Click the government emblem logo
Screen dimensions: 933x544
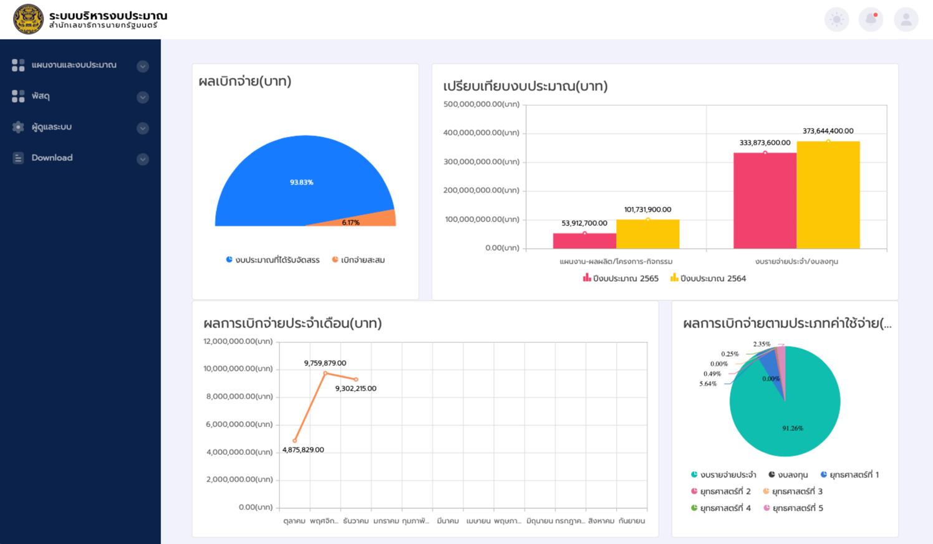point(29,19)
